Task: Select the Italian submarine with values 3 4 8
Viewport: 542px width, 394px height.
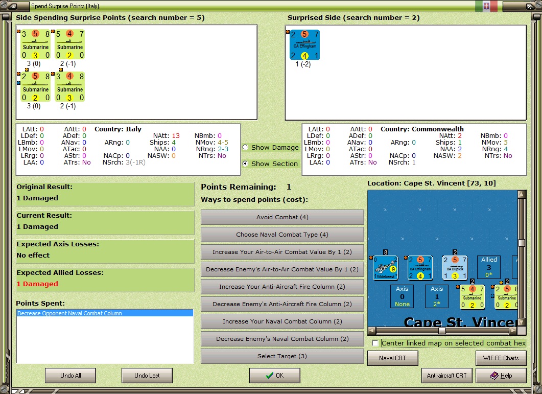Action: tap(69, 87)
